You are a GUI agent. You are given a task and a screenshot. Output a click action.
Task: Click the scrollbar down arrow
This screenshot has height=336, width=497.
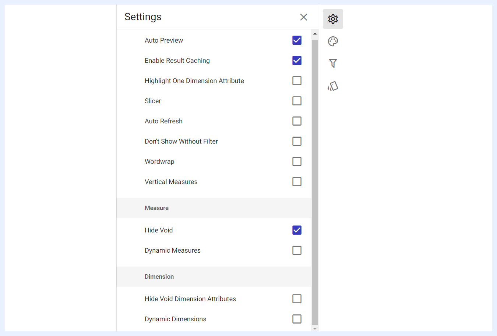pyautogui.click(x=315, y=329)
